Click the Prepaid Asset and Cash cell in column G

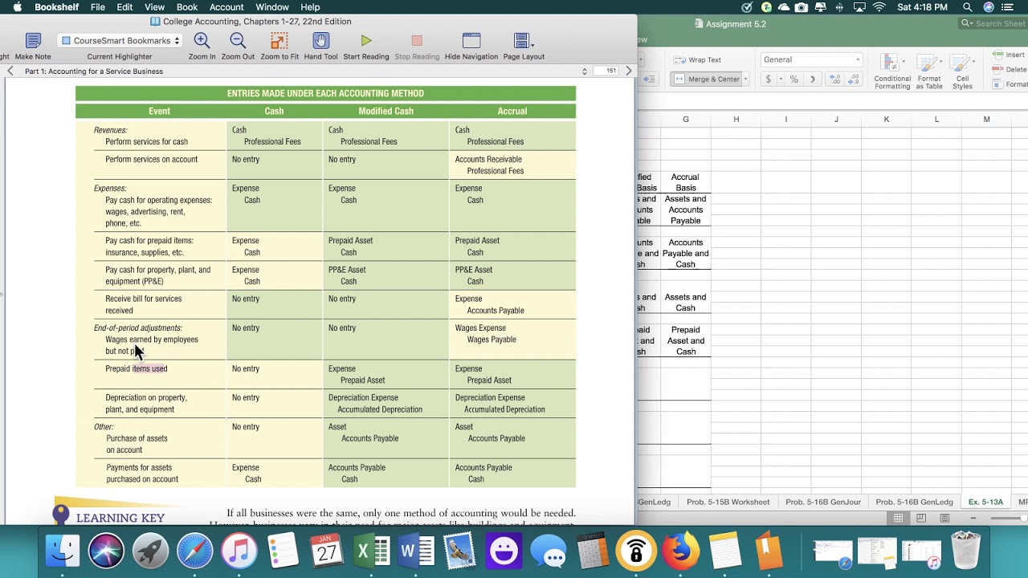[686, 340]
